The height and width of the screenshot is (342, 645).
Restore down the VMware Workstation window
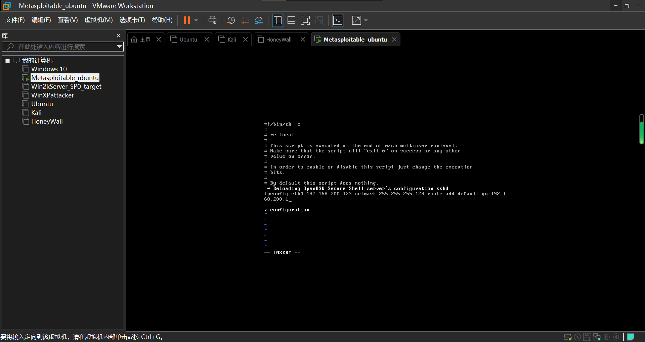pyautogui.click(x=627, y=6)
